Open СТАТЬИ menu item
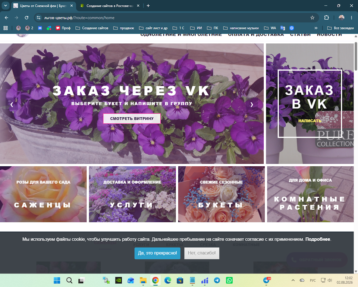Image resolution: width=358 pixels, height=287 pixels. pos(300,34)
